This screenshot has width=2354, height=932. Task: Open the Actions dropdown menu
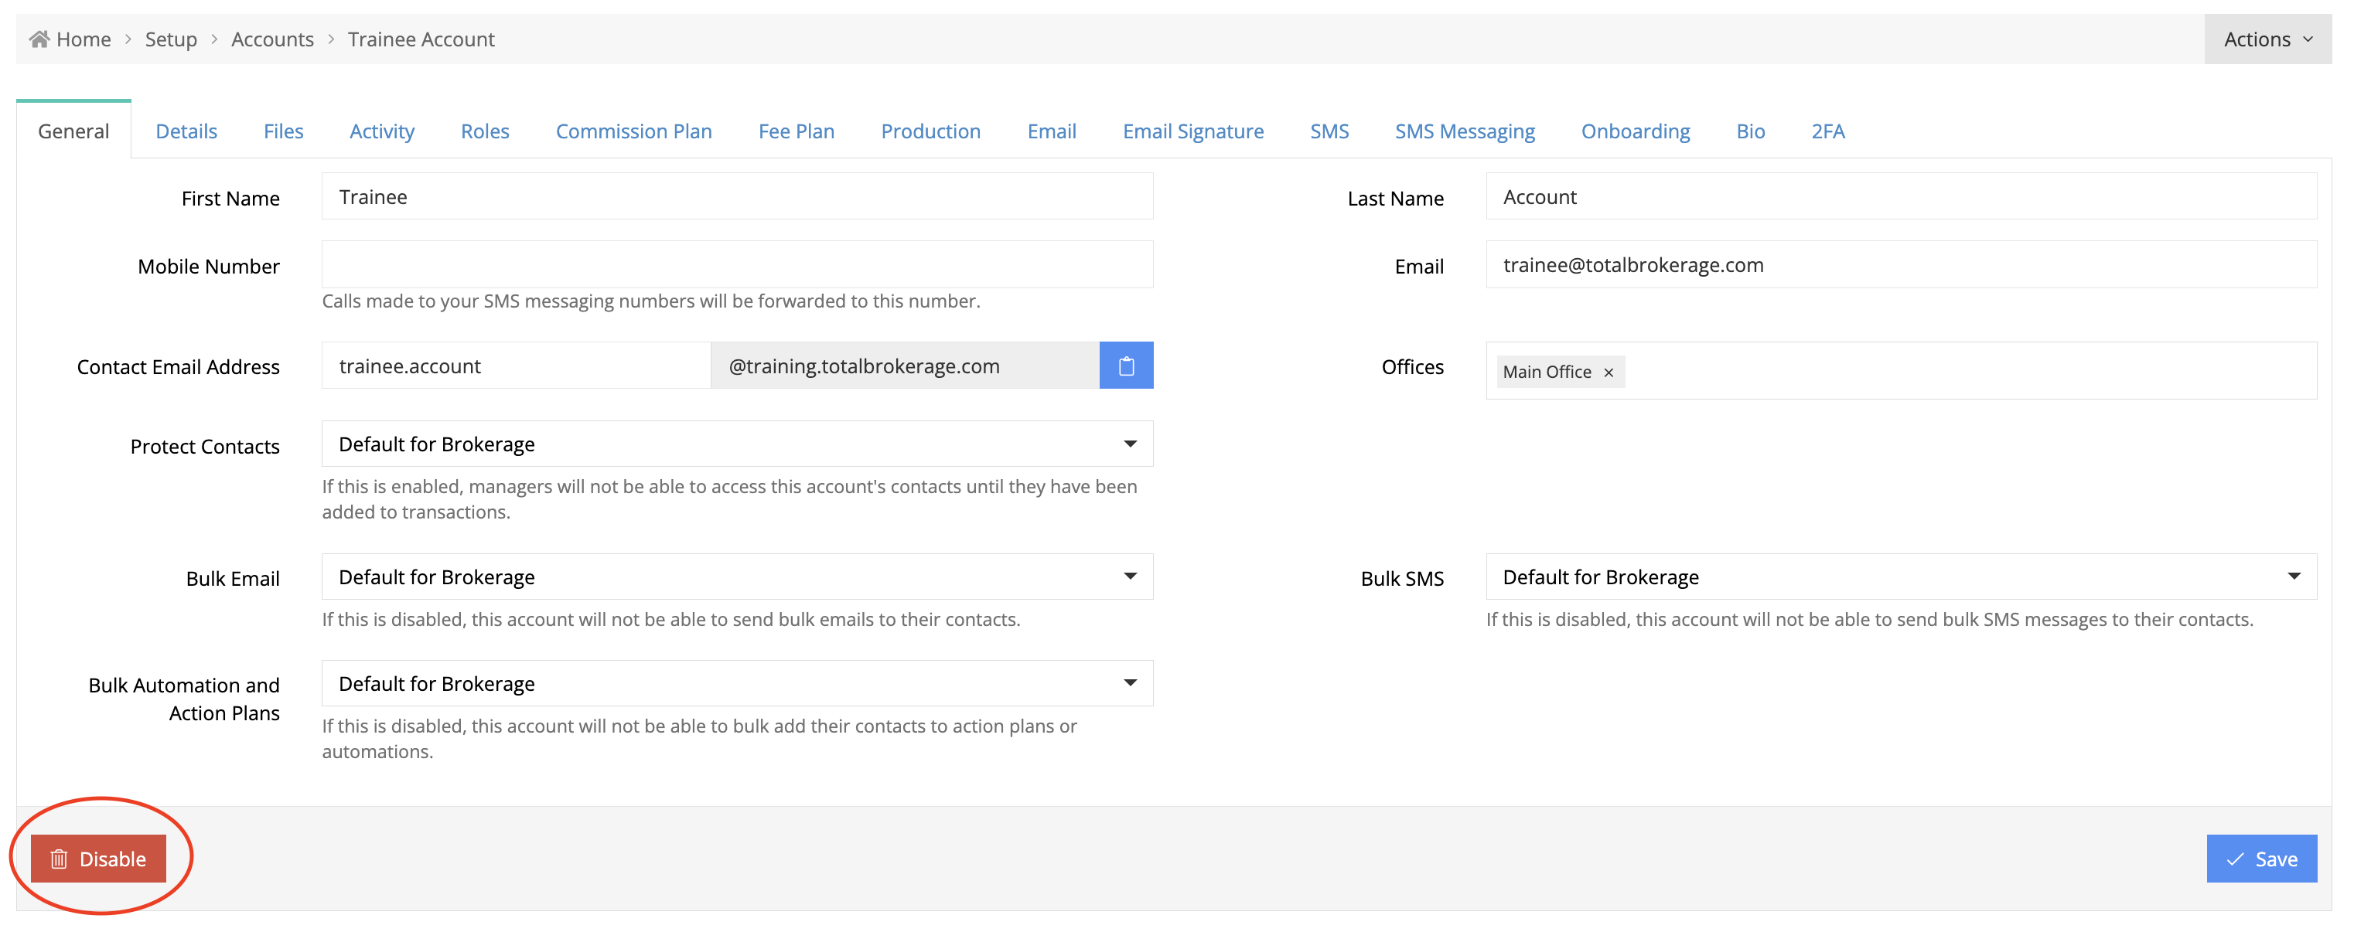click(x=2267, y=39)
